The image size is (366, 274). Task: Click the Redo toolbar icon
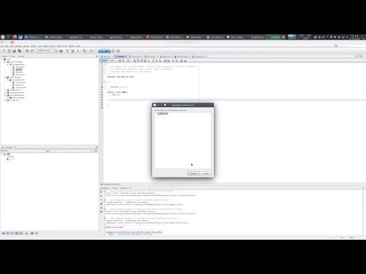coord(32,51)
